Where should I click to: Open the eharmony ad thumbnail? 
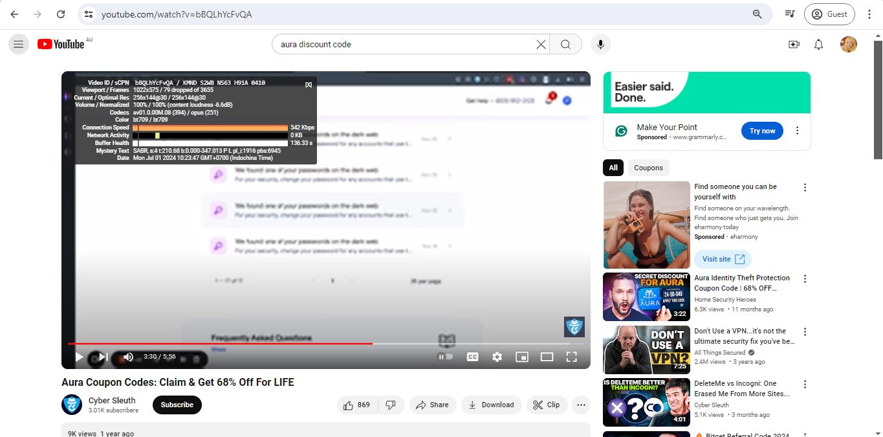[x=646, y=225]
